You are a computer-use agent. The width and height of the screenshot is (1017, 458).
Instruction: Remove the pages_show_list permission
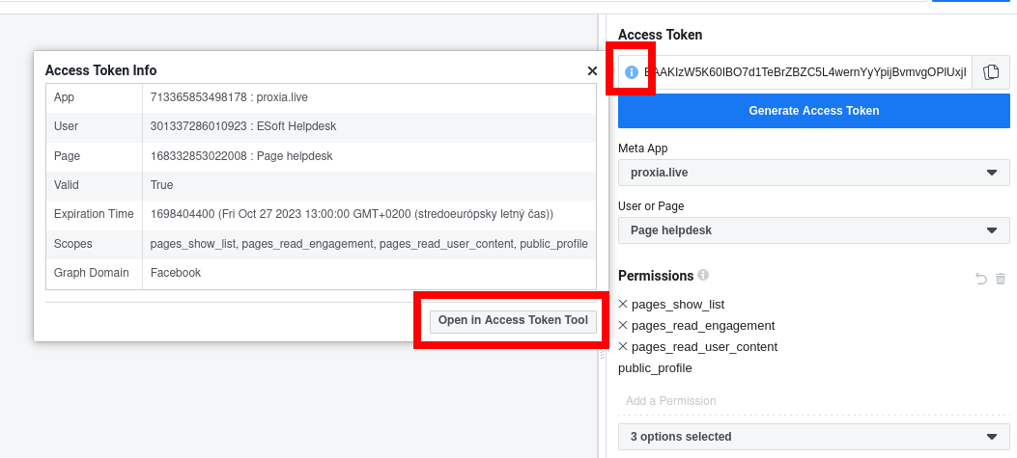623,304
